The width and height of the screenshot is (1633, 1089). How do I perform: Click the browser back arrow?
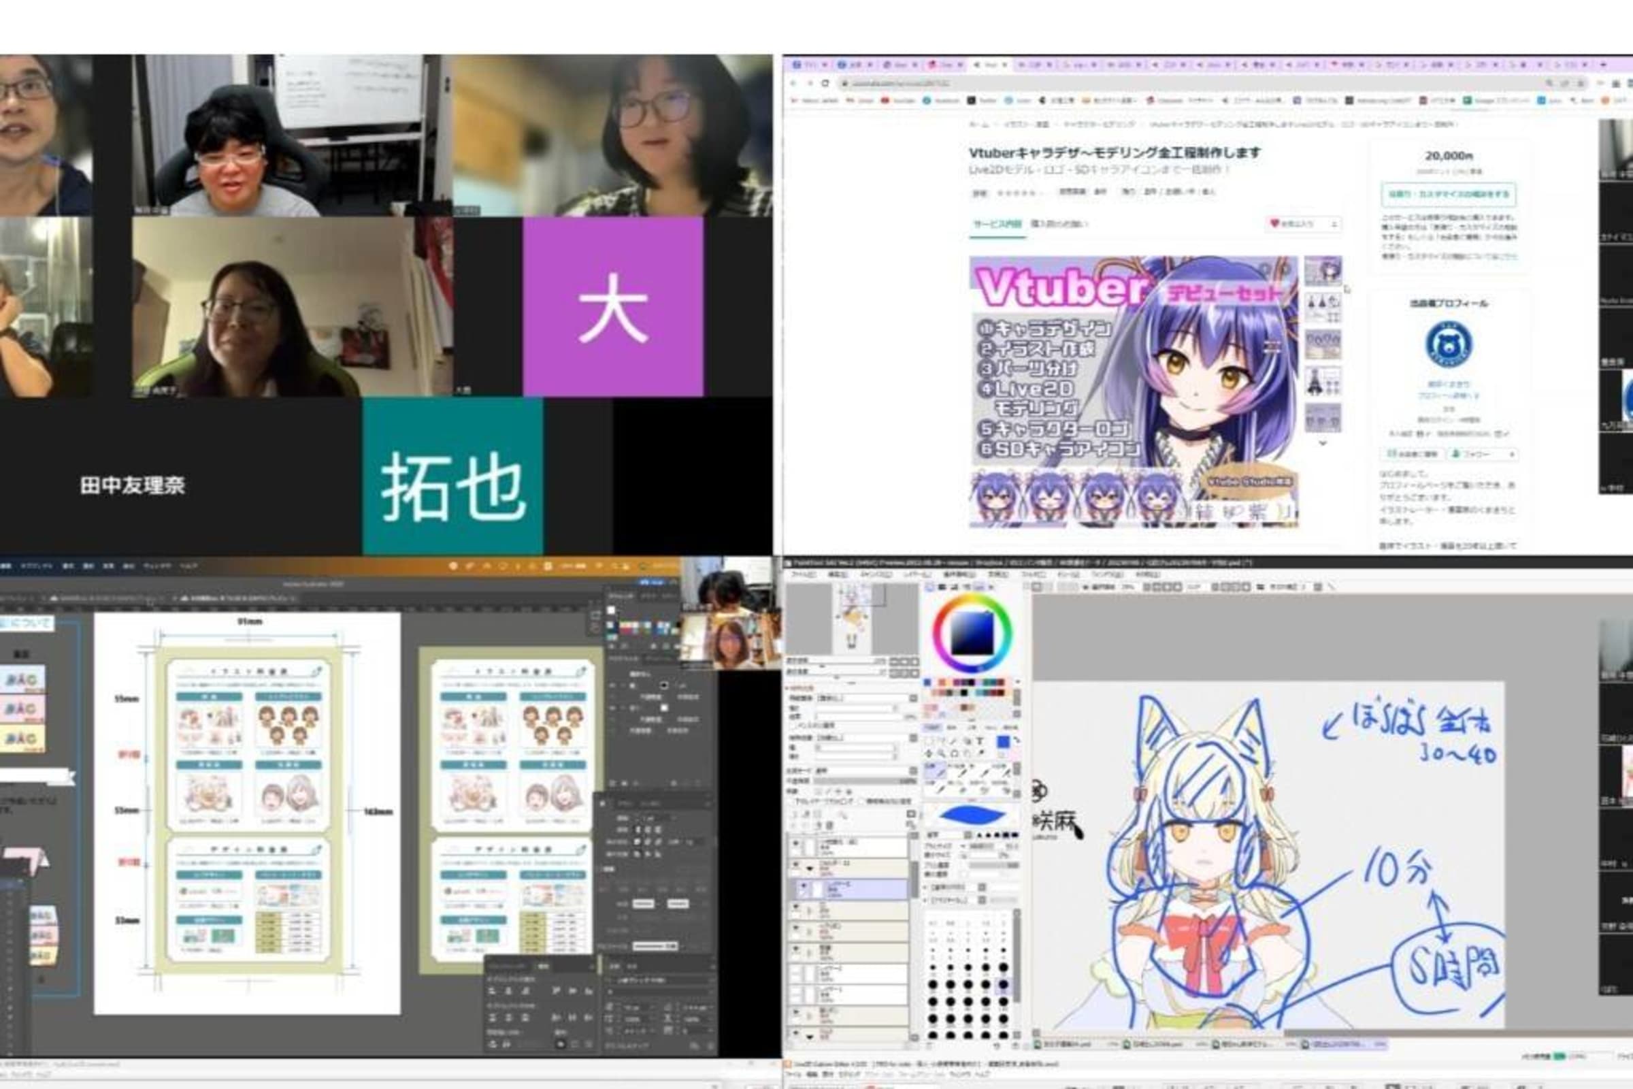793,83
